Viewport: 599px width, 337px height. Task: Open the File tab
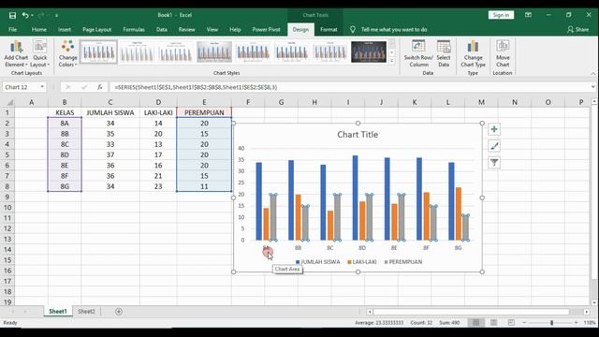click(12, 29)
